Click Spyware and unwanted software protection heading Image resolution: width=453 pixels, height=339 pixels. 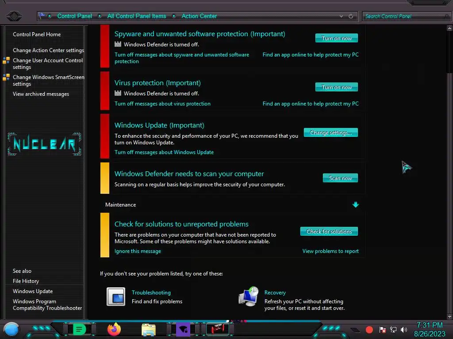click(200, 34)
